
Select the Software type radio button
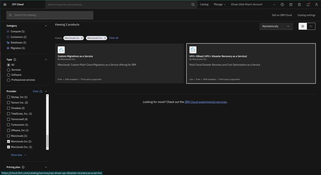point(9,75)
